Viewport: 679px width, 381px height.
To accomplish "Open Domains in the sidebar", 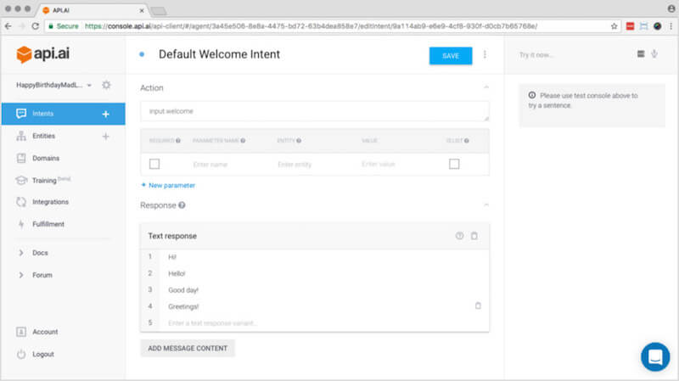I will click(x=46, y=158).
